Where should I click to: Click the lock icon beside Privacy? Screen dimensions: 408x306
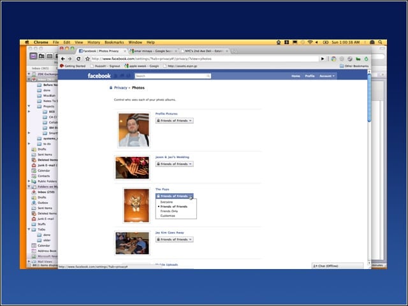point(111,88)
